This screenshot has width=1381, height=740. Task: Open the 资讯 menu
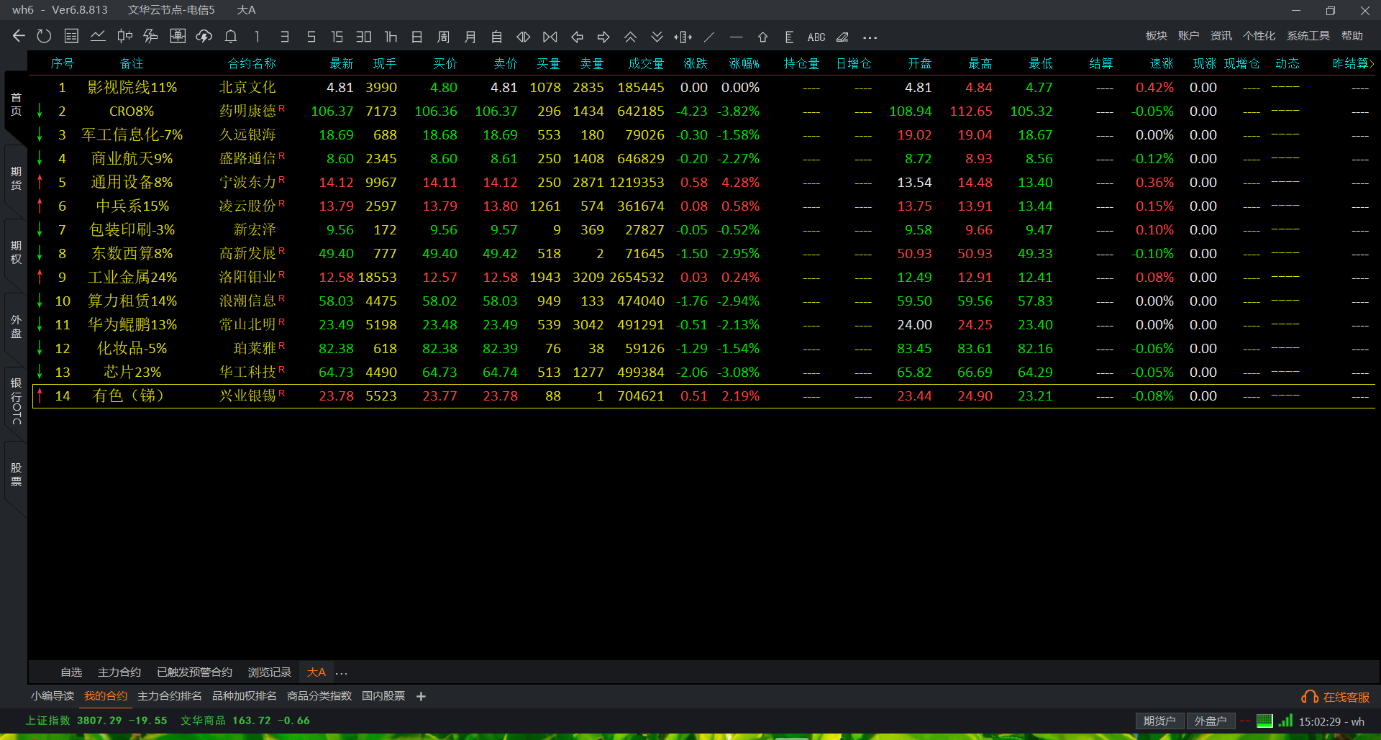click(1221, 36)
